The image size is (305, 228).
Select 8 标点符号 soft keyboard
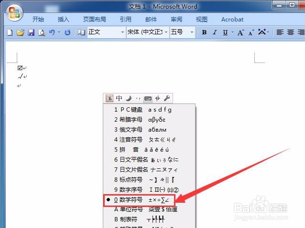pyautogui.click(x=149, y=180)
